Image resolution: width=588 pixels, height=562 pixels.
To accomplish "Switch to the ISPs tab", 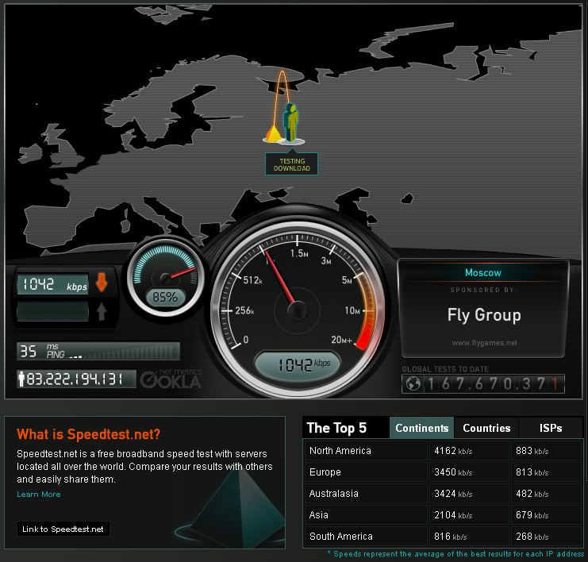I will (x=551, y=428).
